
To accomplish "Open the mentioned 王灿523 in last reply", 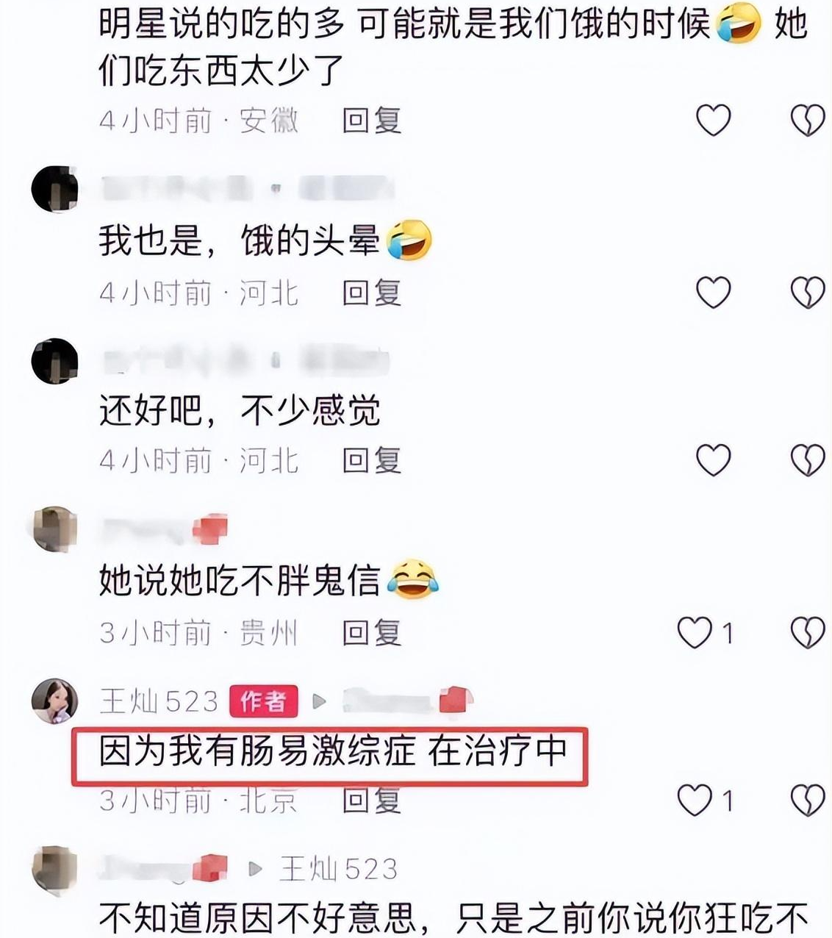I will pos(339,870).
